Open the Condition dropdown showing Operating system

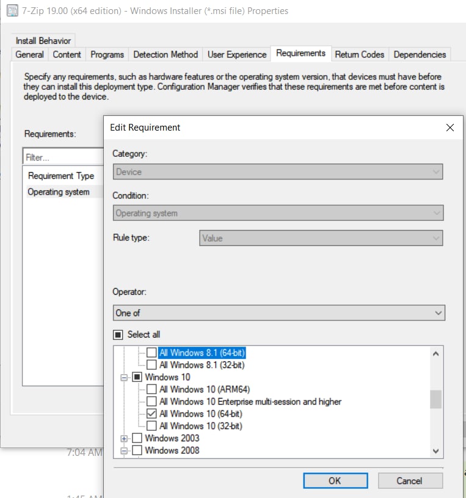coord(278,213)
